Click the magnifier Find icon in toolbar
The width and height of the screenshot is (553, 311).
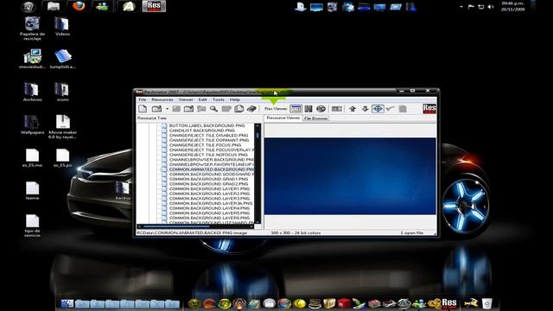213,109
